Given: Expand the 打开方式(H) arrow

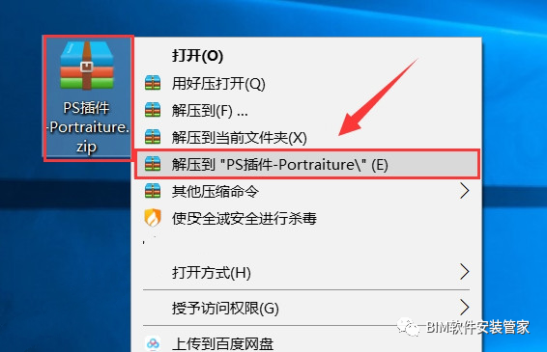Looking at the screenshot, I should (464, 272).
